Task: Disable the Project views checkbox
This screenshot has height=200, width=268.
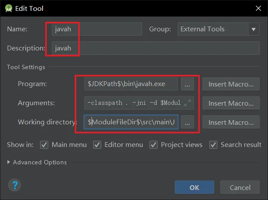Action: click(x=153, y=145)
